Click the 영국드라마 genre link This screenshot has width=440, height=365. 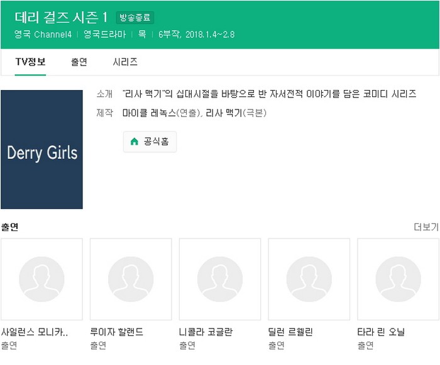[x=106, y=34]
